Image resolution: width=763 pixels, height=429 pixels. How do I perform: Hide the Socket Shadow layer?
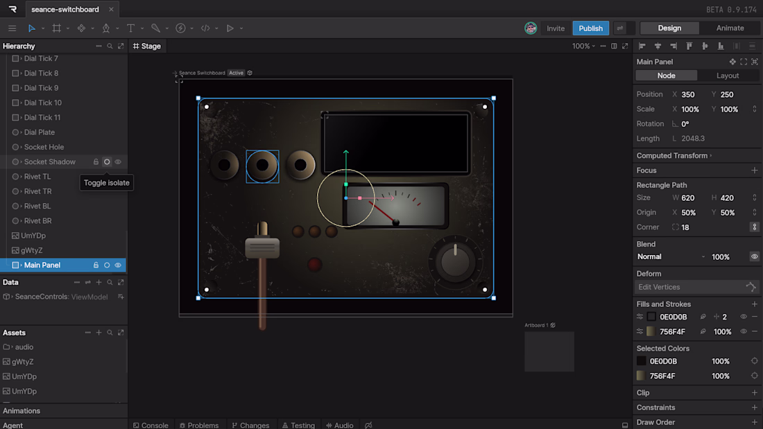click(x=118, y=162)
